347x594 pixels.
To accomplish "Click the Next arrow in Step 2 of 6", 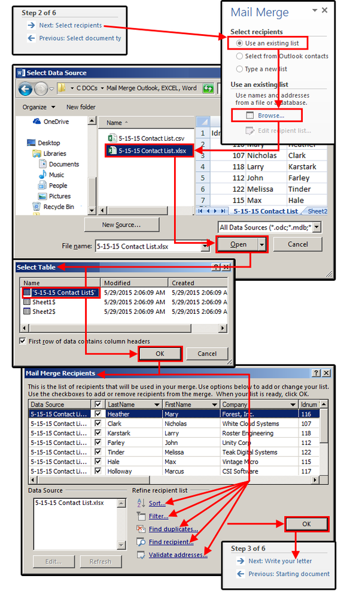I will point(31,25).
